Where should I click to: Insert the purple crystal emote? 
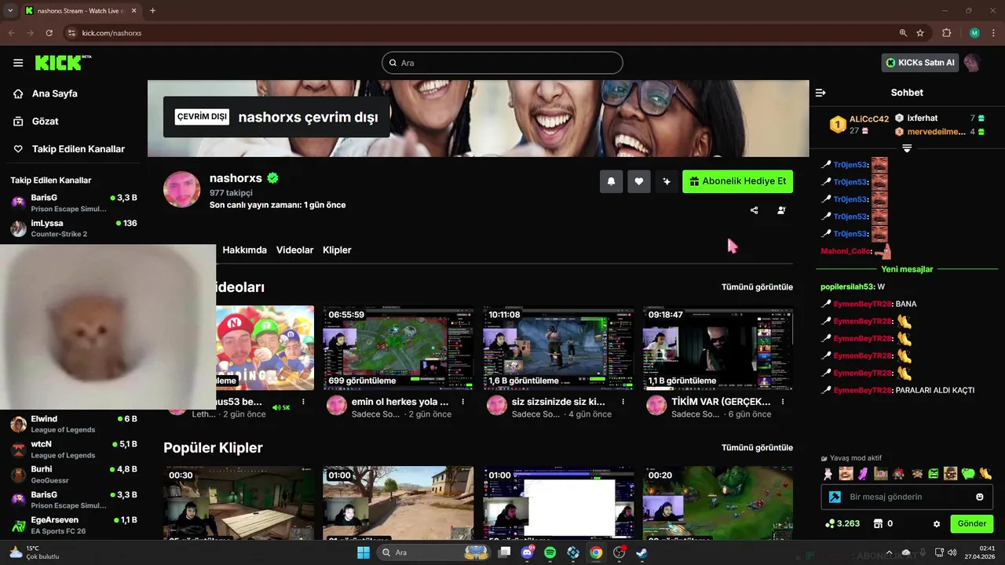[863, 473]
